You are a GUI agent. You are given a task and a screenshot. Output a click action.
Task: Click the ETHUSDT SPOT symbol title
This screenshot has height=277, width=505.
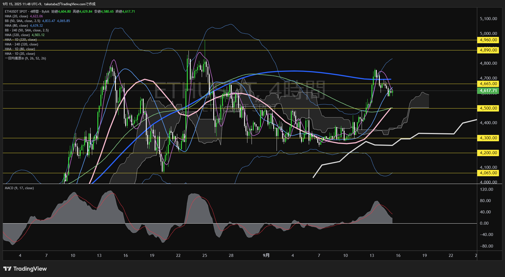tap(16, 12)
